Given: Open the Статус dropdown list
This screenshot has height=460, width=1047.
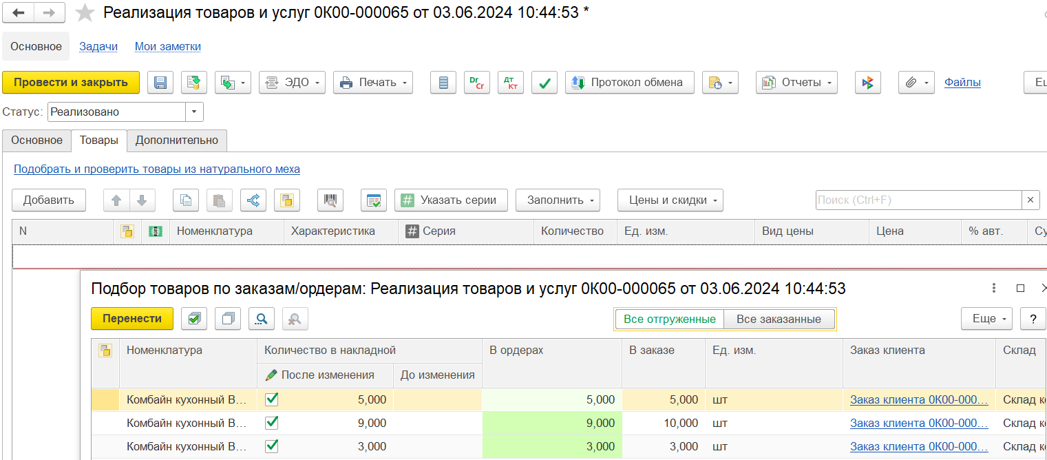Looking at the screenshot, I should pyautogui.click(x=194, y=112).
